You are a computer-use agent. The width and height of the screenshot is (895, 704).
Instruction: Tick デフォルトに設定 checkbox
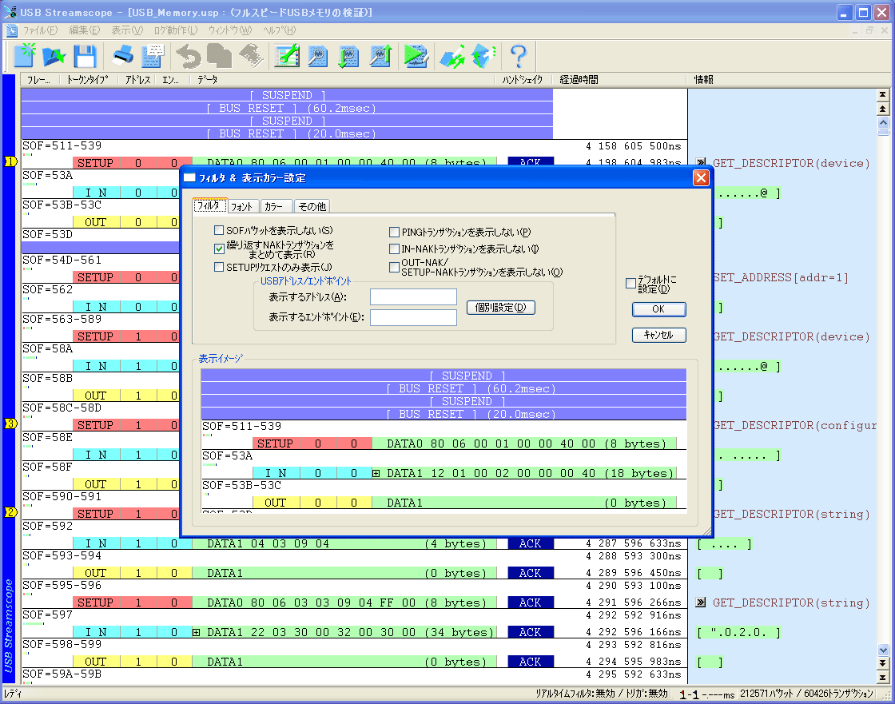tap(630, 283)
